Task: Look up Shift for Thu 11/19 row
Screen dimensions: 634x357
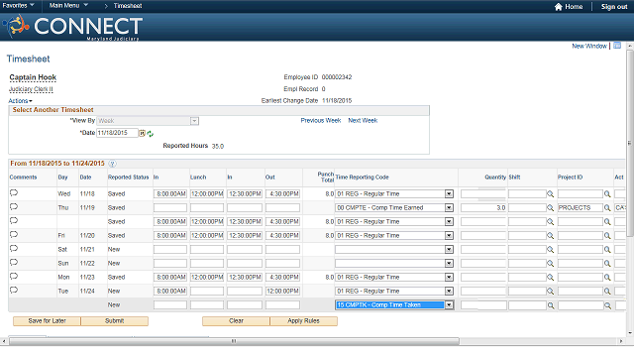Action: point(551,208)
